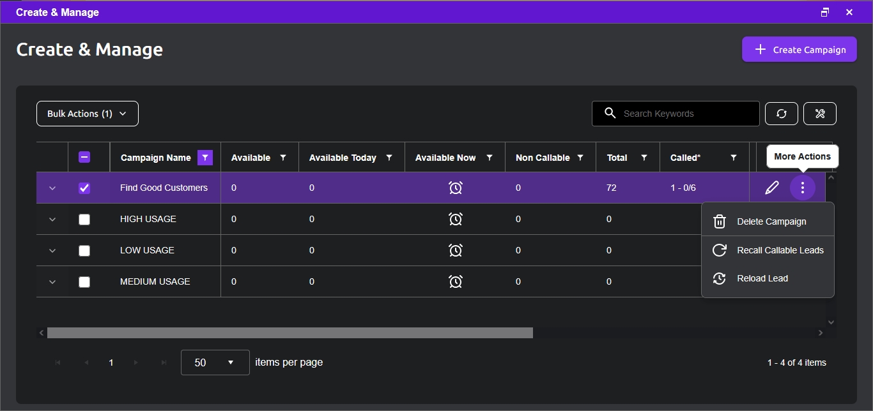Click the search magnifier icon

tap(610, 114)
